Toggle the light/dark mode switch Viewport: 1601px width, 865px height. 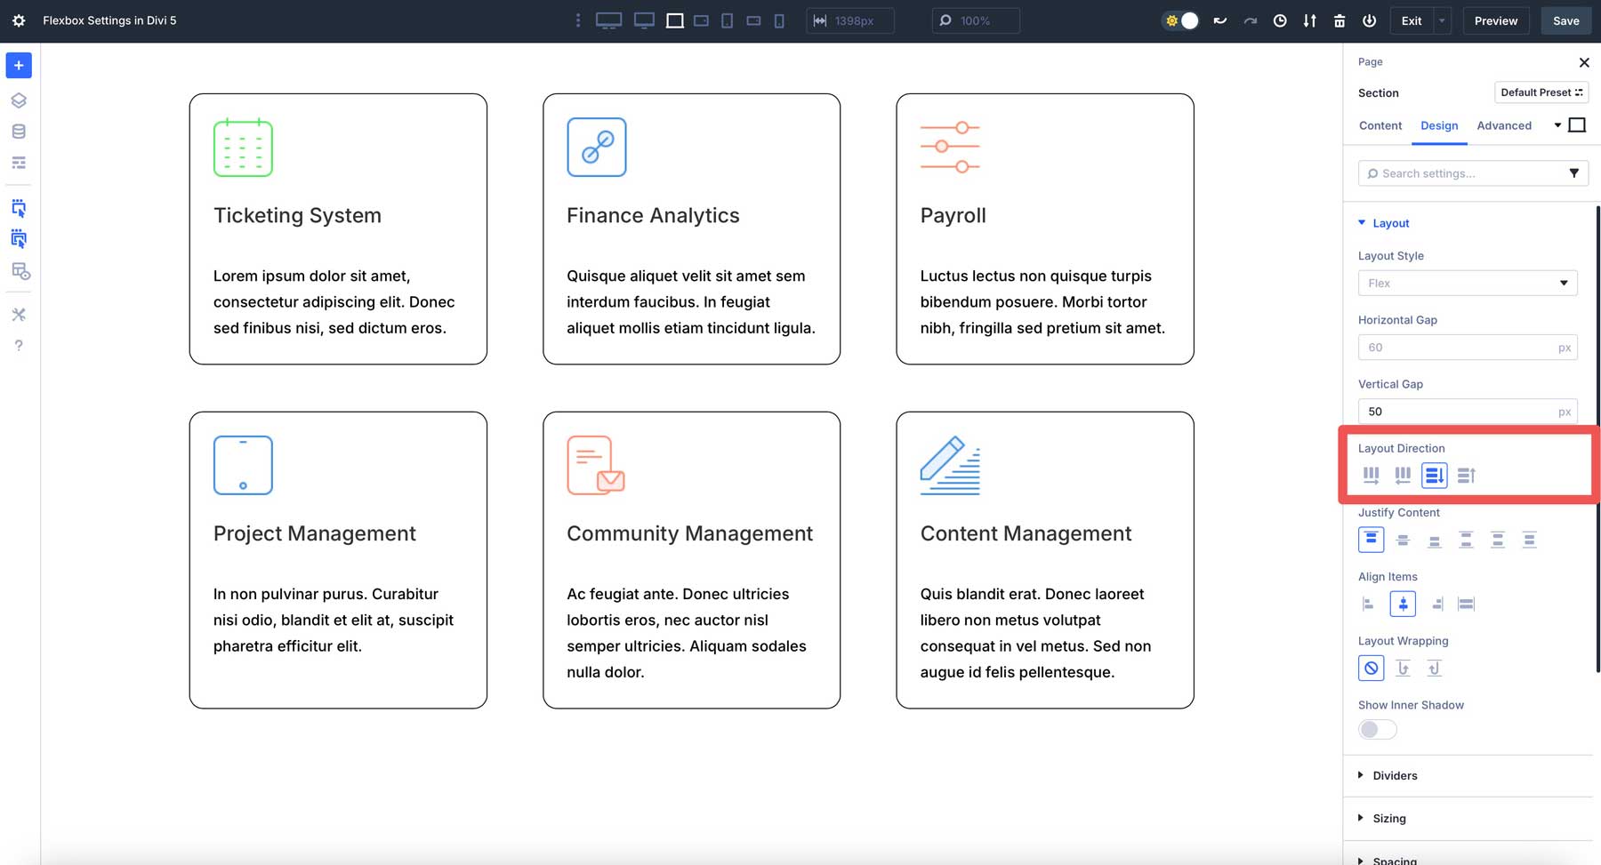coord(1181,20)
